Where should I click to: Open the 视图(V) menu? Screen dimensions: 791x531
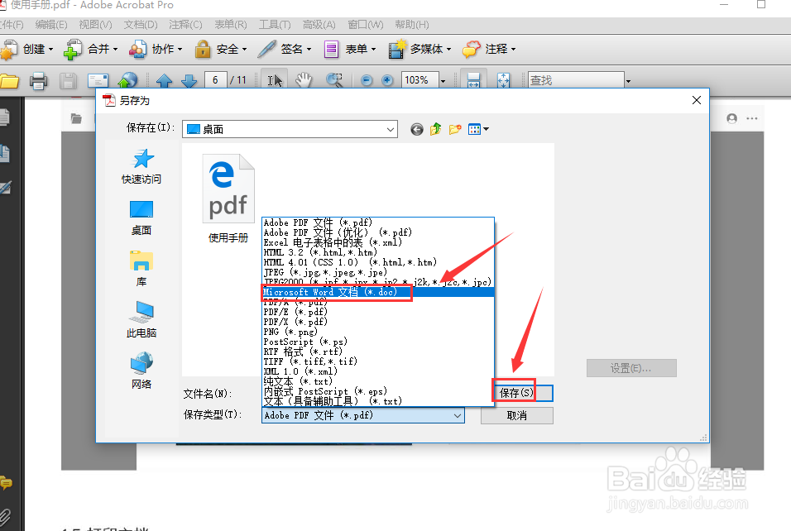click(95, 25)
